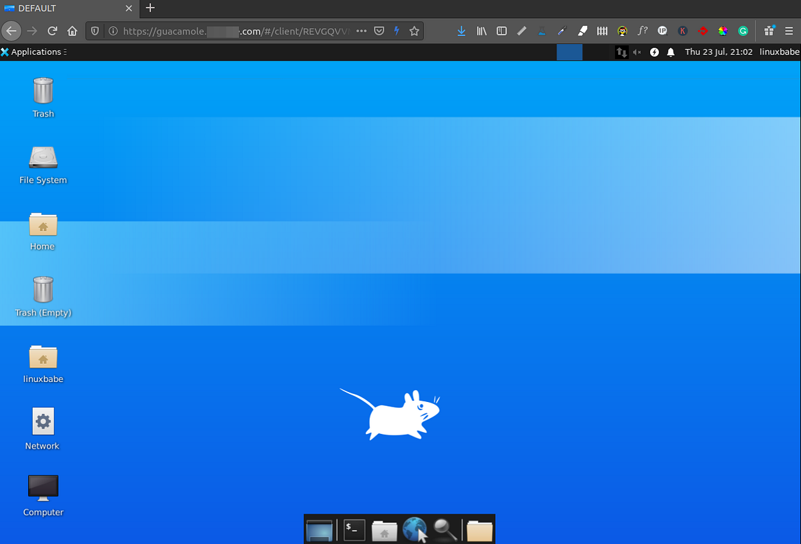
Task: Reload the current page
Action: coord(52,31)
